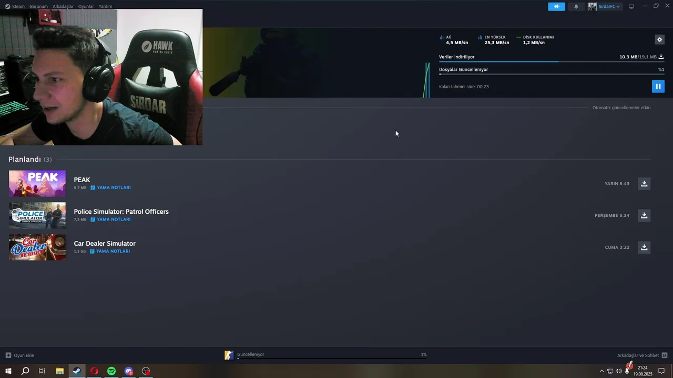Switch to Big Picture mode icon
The width and height of the screenshot is (673, 378).
click(x=631, y=6)
